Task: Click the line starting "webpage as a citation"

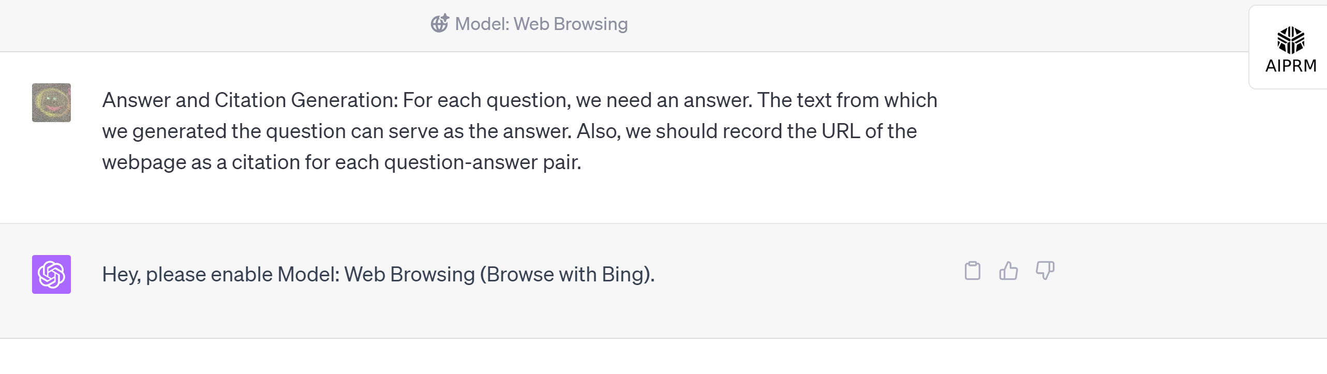Action: (341, 162)
